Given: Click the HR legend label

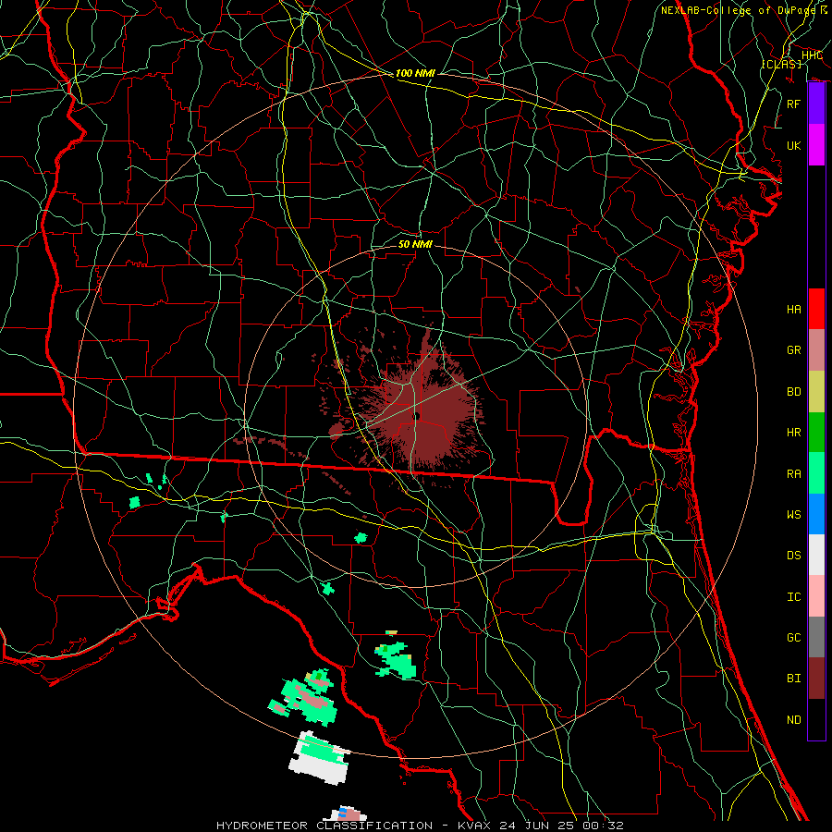Looking at the screenshot, I should (793, 433).
